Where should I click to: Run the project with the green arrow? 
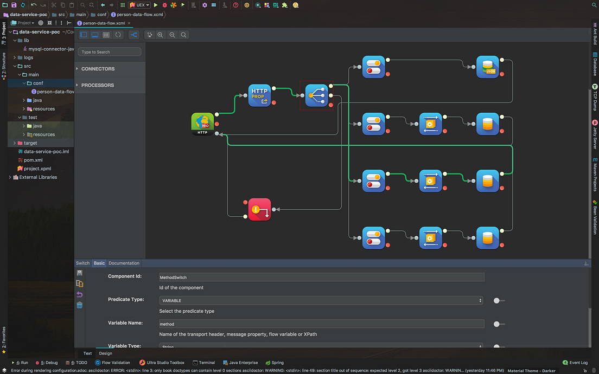(x=156, y=5)
